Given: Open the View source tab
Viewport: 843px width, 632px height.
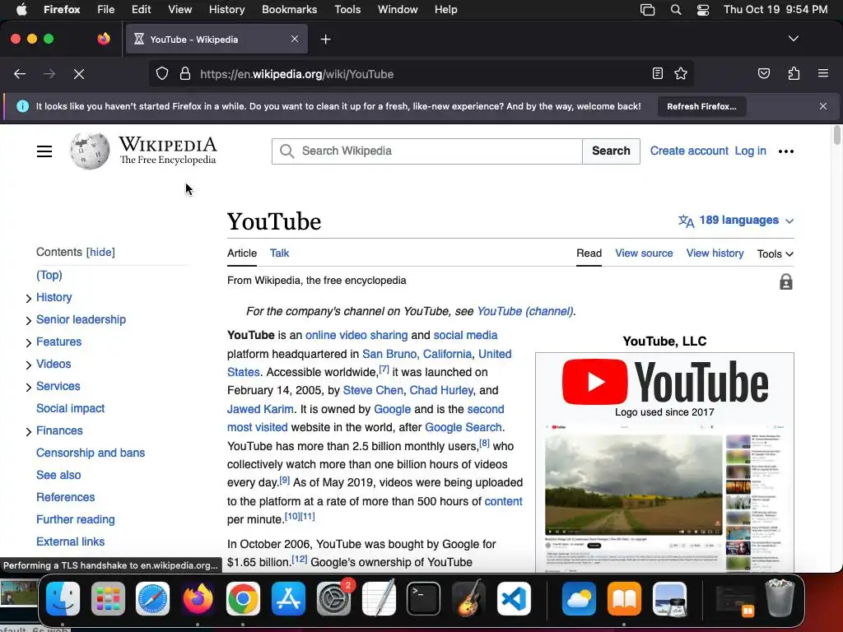Looking at the screenshot, I should click(x=644, y=253).
